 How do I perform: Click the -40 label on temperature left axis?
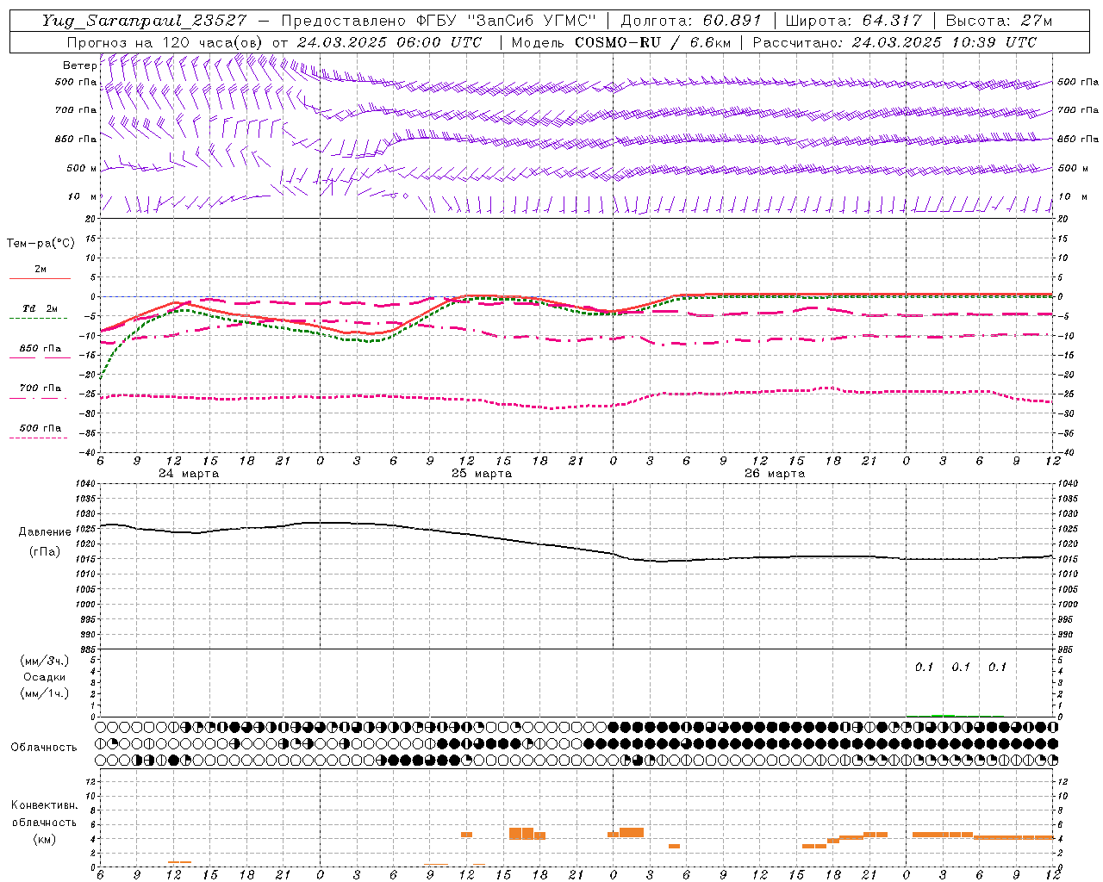(87, 452)
